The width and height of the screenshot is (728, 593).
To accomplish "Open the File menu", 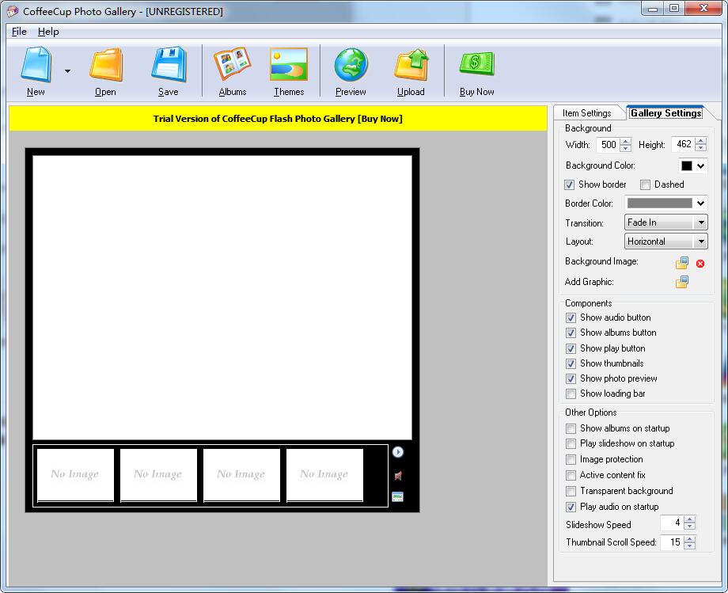I will pyautogui.click(x=19, y=32).
